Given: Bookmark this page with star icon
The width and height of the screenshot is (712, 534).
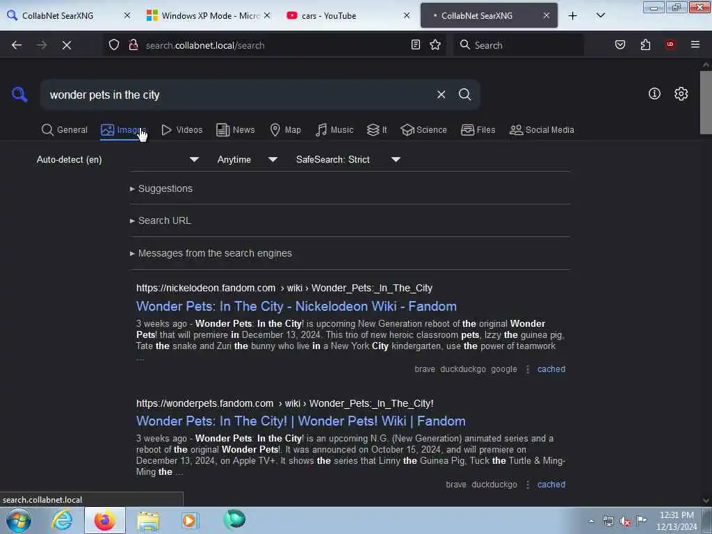Looking at the screenshot, I should coord(435,44).
